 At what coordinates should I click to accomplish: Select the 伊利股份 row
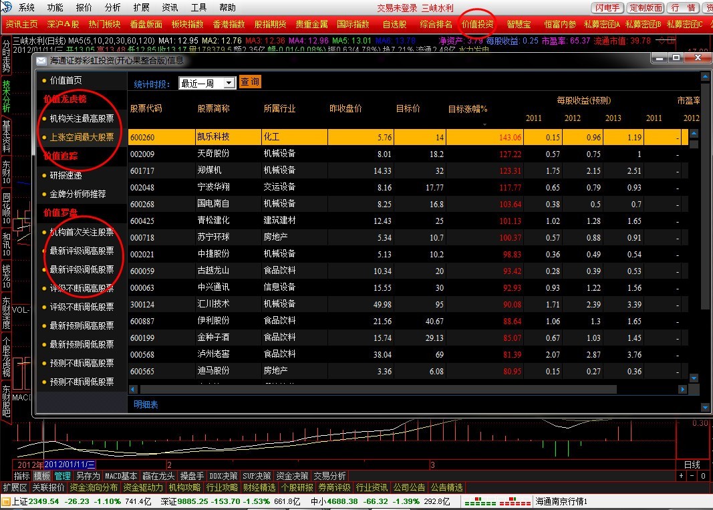[x=408, y=321]
